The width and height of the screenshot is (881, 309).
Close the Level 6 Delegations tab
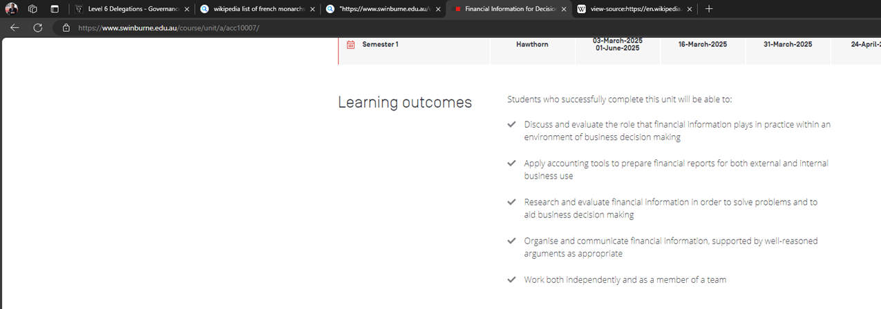pos(187,9)
